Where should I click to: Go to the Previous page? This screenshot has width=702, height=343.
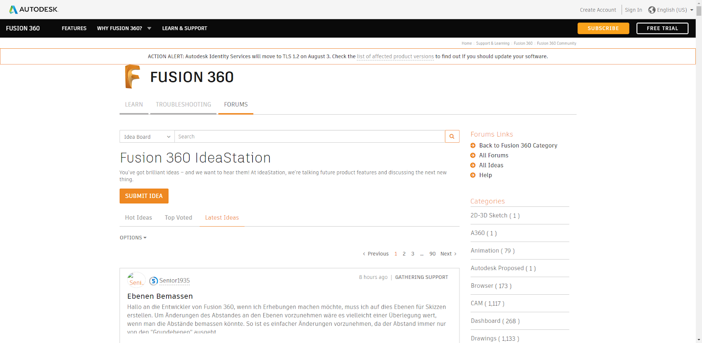click(x=376, y=254)
